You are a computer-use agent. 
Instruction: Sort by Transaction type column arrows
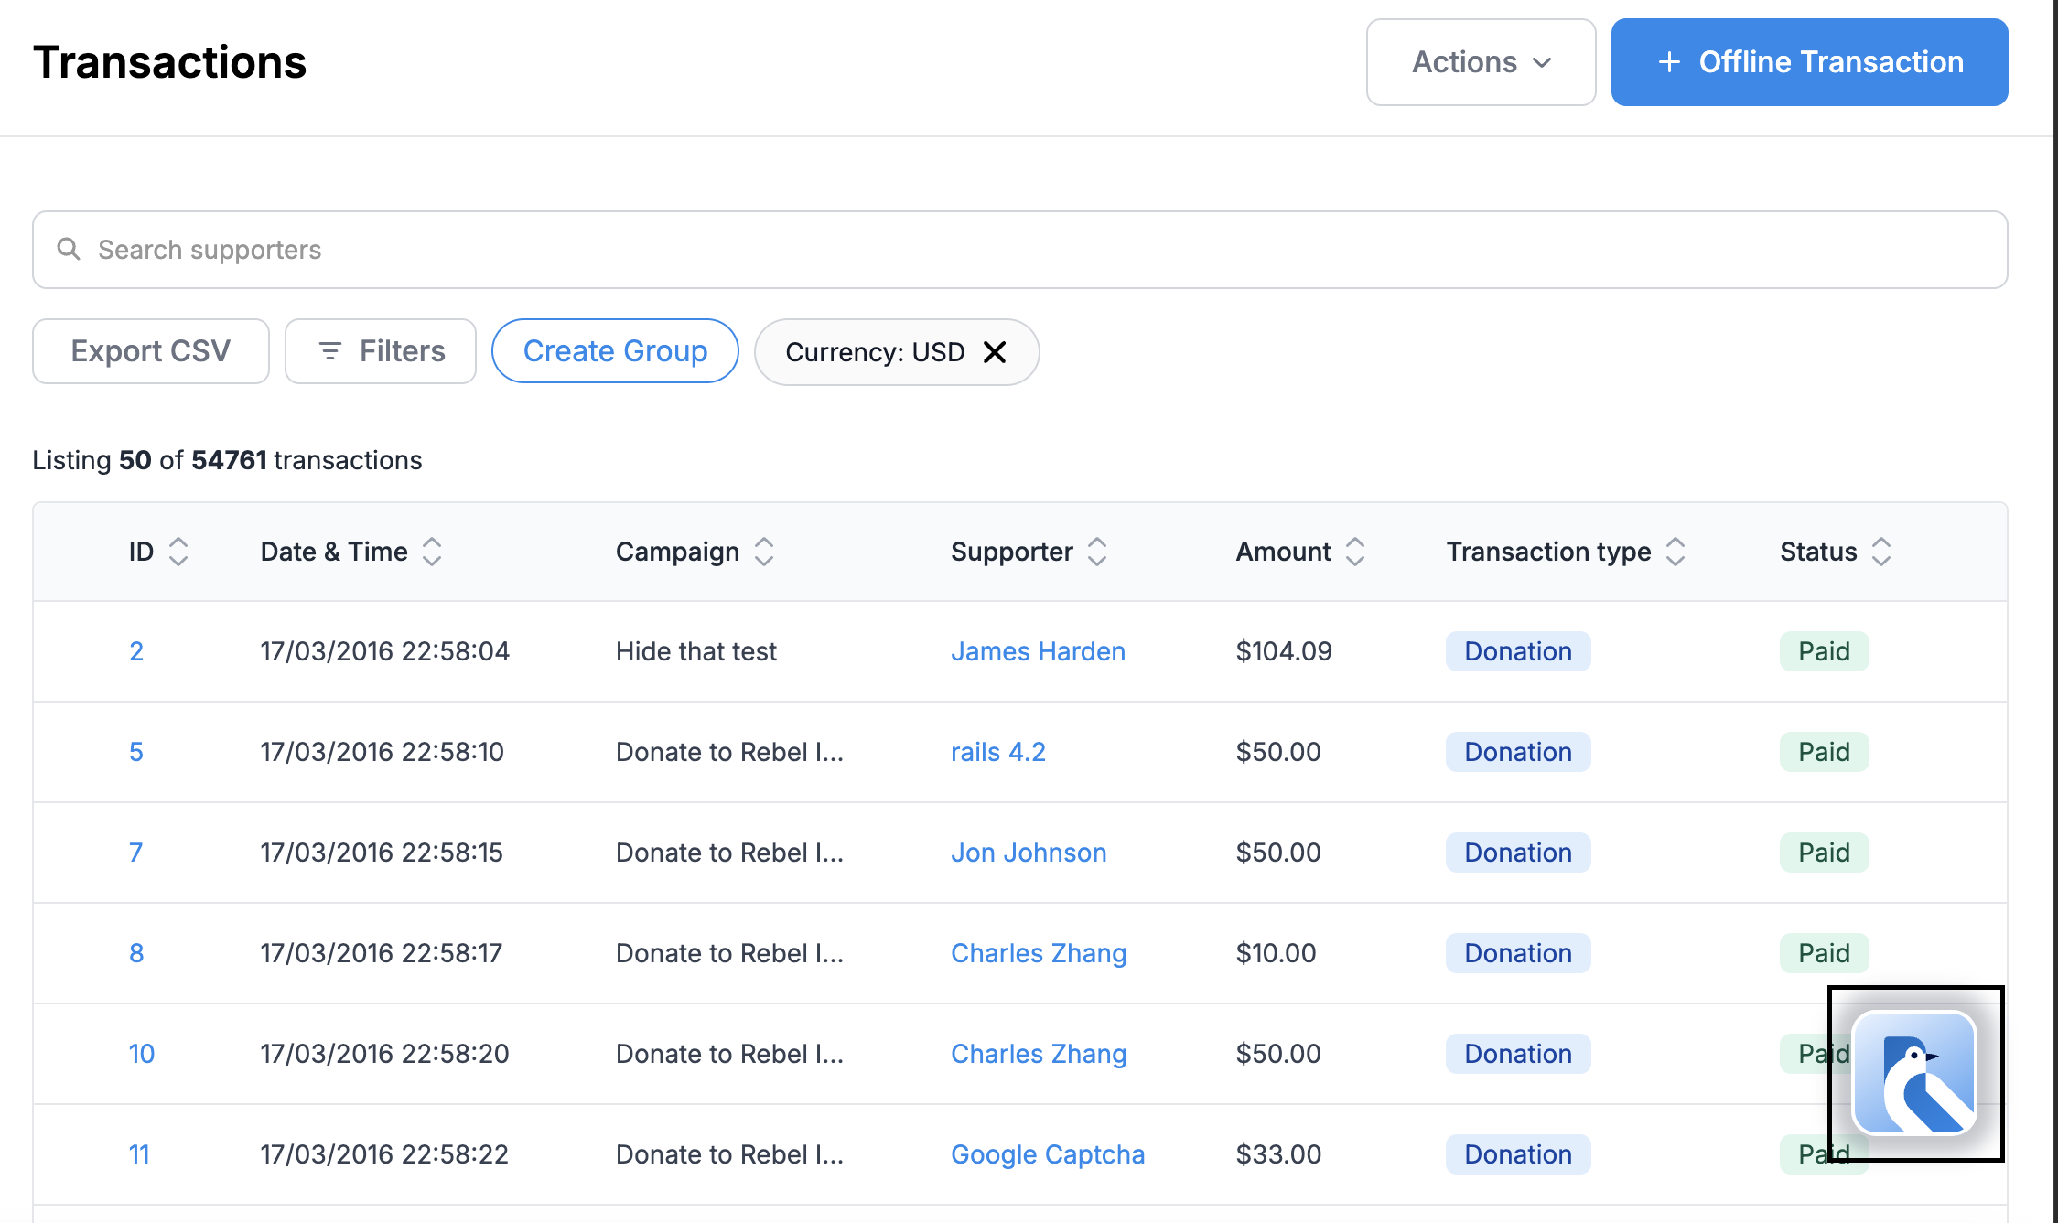(1675, 552)
